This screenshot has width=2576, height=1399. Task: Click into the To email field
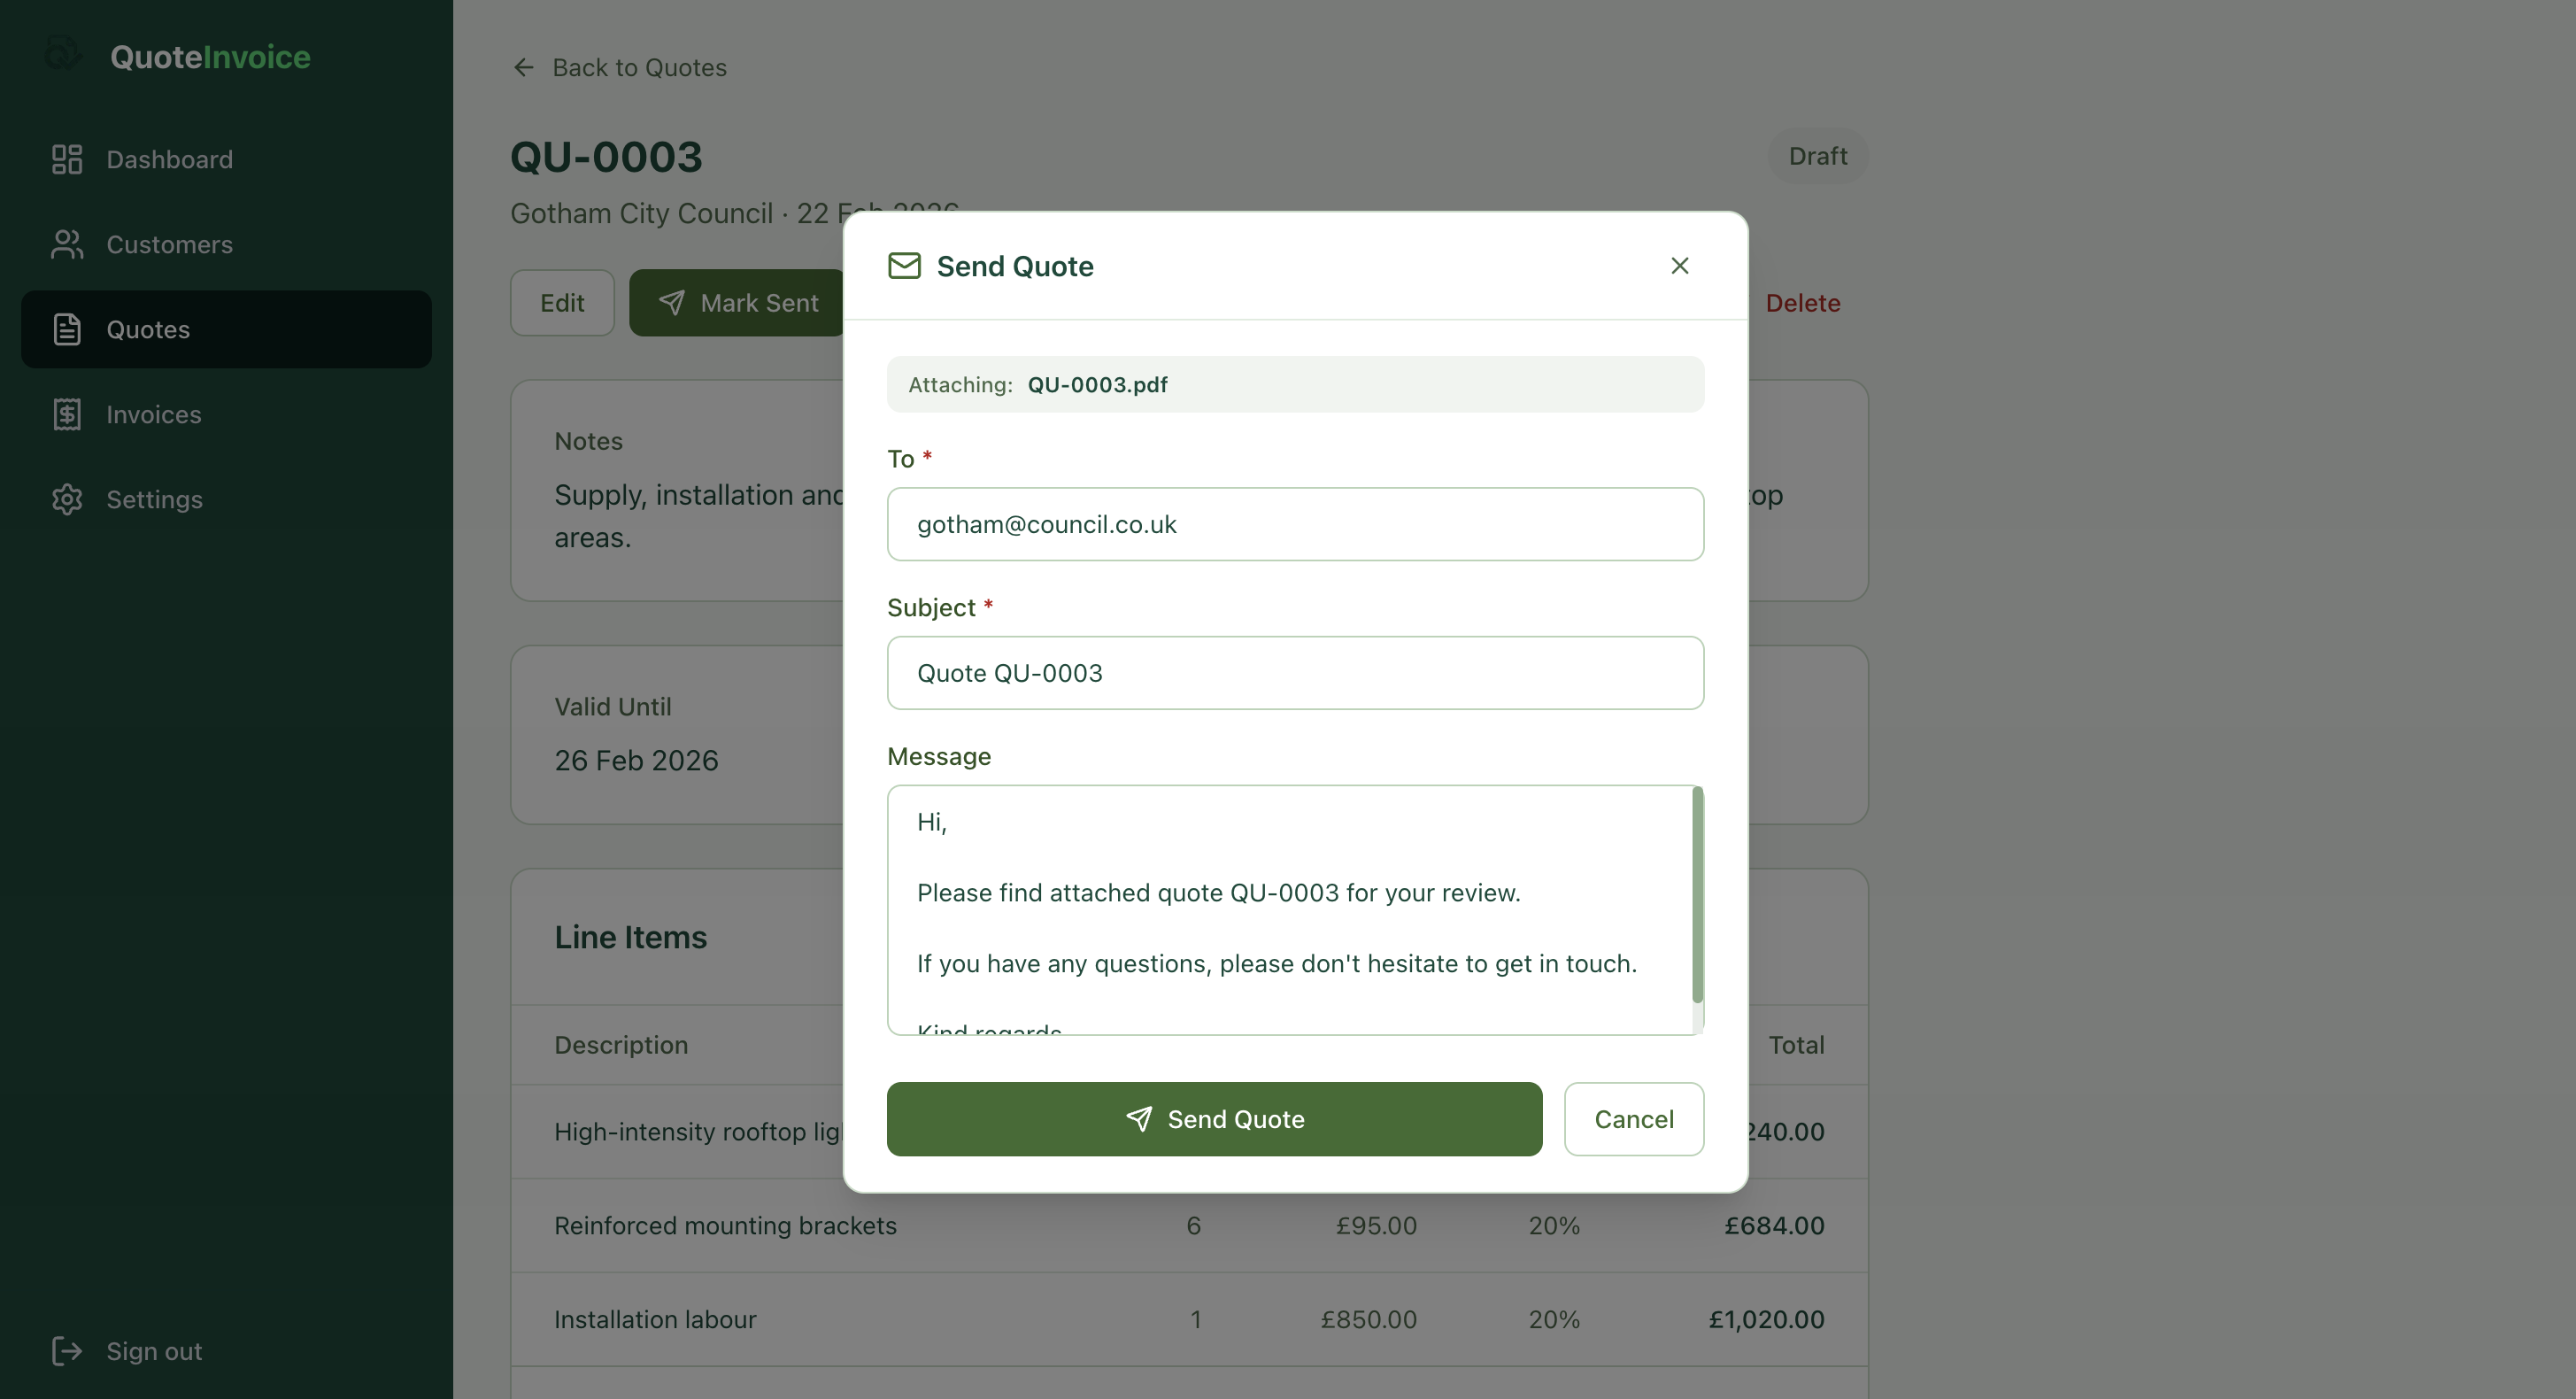[1295, 524]
